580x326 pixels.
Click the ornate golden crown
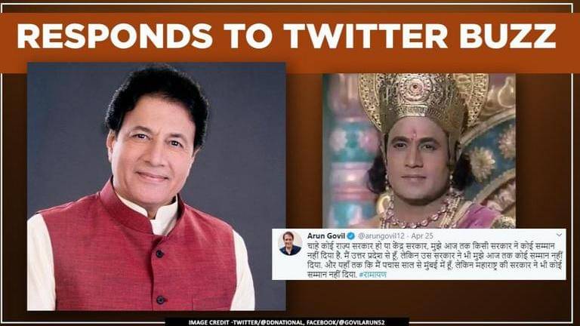pyautogui.click(x=417, y=103)
